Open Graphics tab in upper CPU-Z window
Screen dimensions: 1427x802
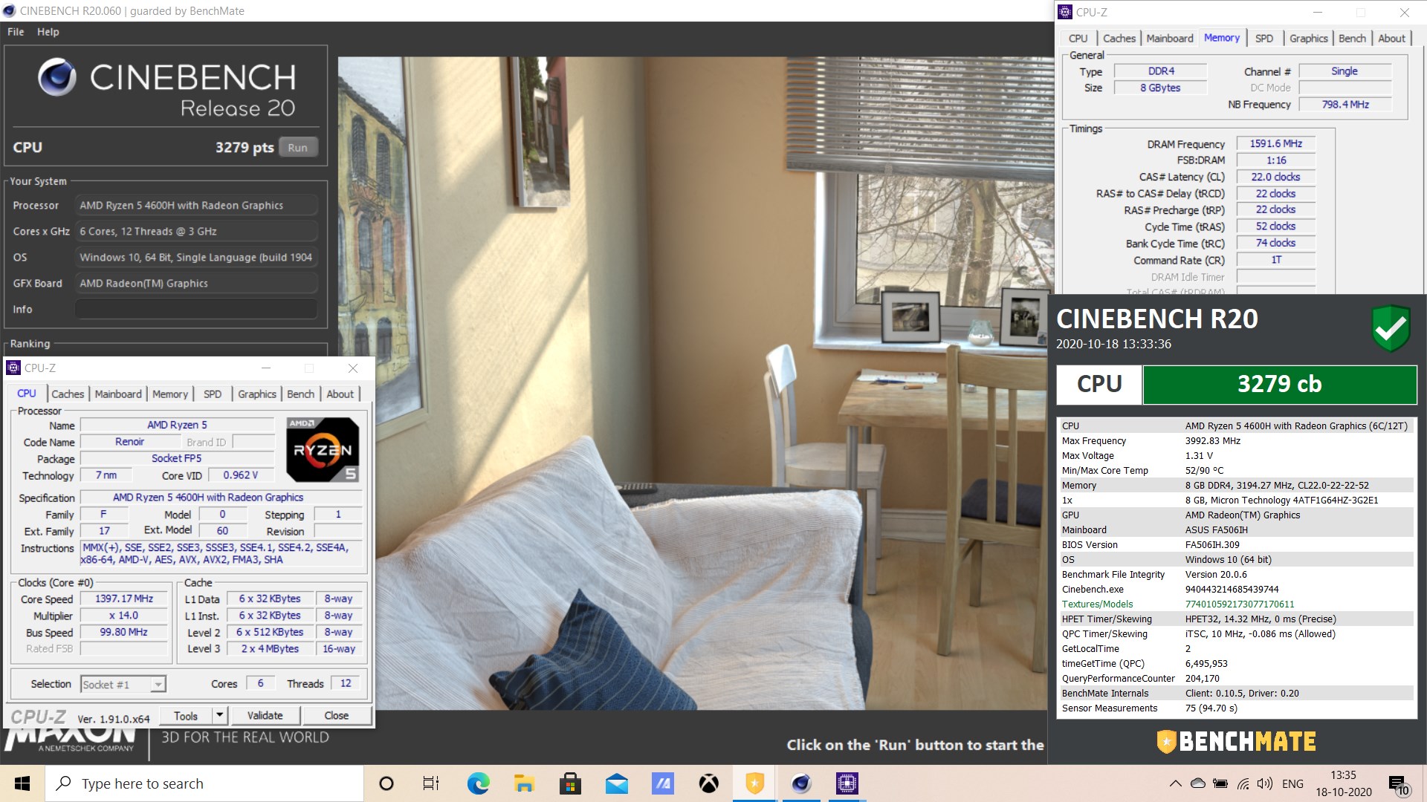1309,38
